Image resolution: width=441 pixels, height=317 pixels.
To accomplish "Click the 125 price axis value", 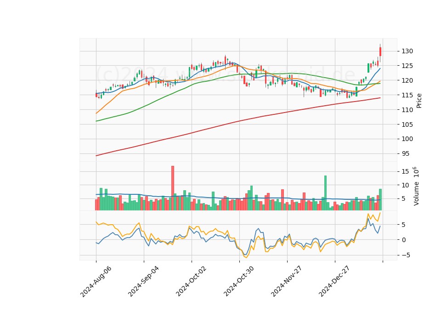I will (x=407, y=66).
